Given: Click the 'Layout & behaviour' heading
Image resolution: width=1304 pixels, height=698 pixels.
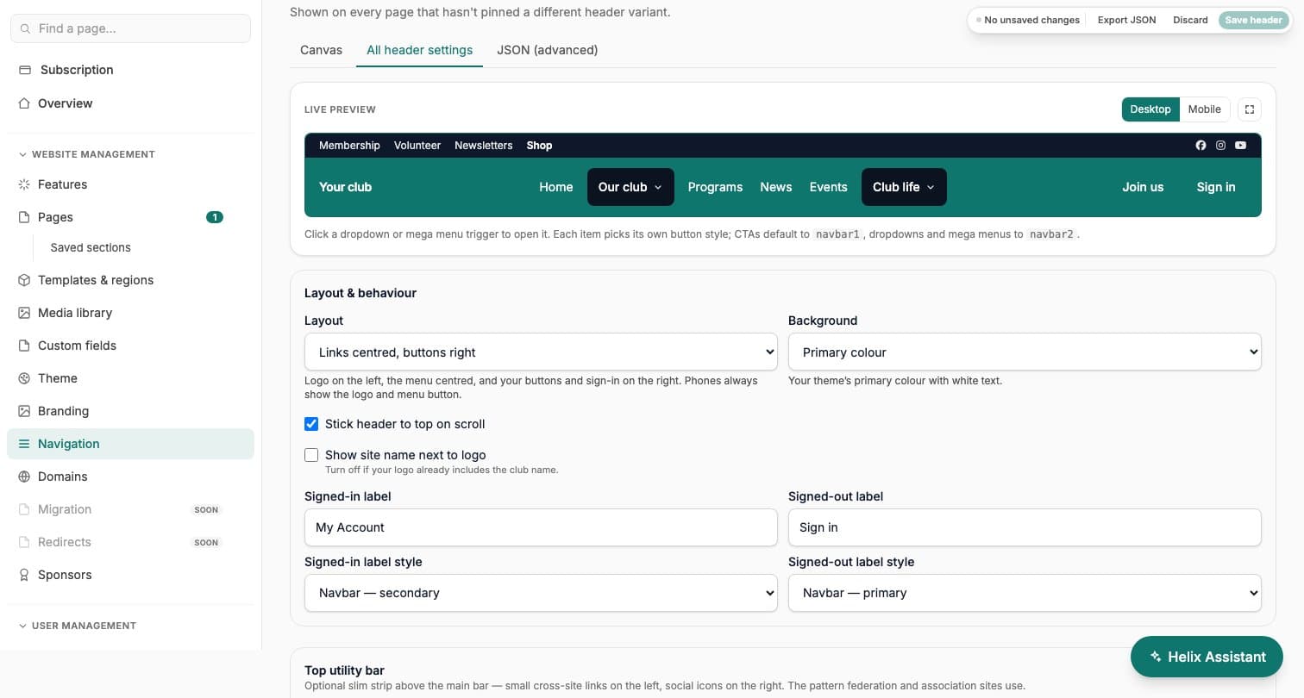Looking at the screenshot, I should 360,293.
